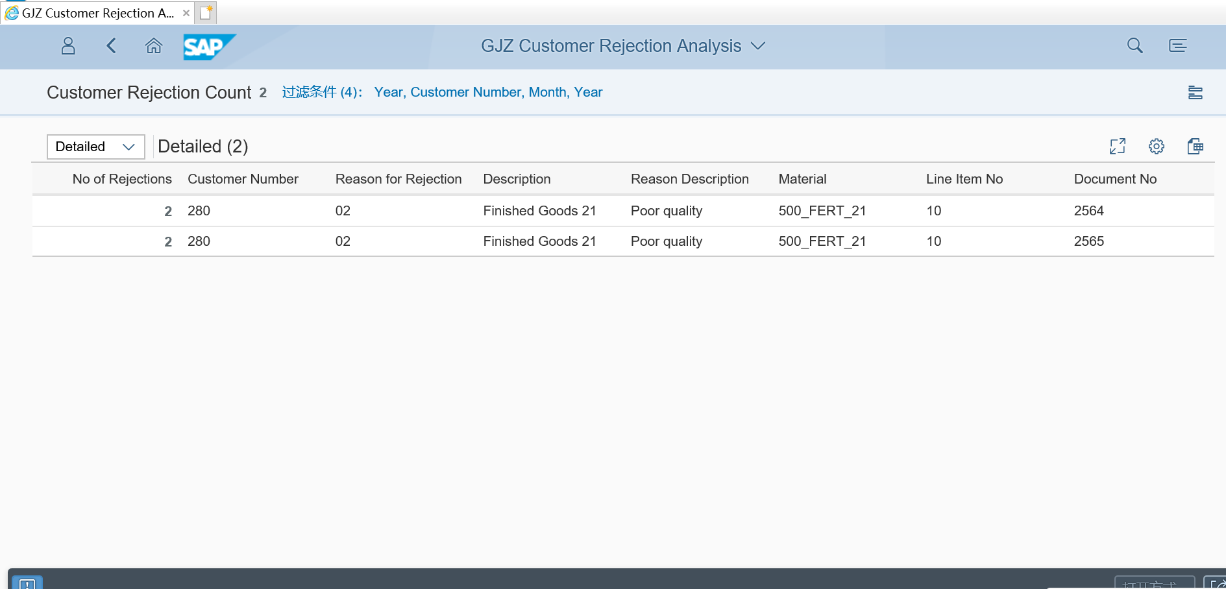Navigate back using the back arrow icon

tap(111, 46)
